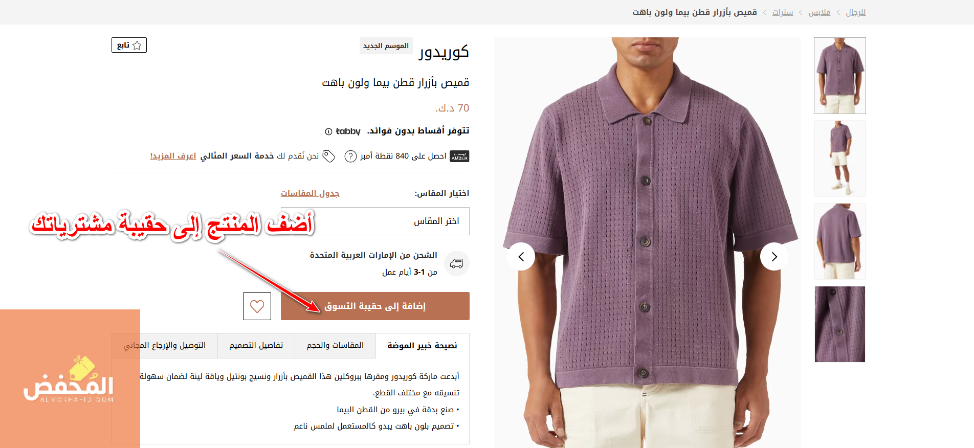Click the price tag icon
The height and width of the screenshot is (448, 974).
point(329,156)
